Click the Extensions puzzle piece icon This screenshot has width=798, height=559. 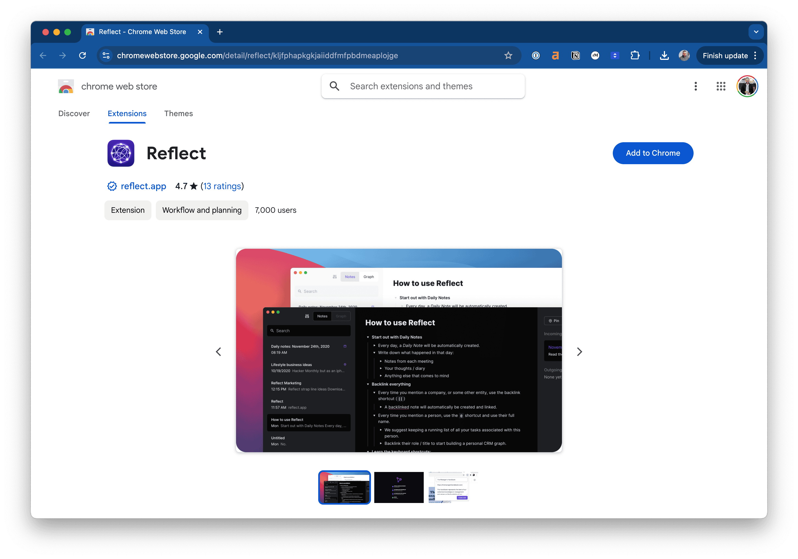(x=635, y=55)
